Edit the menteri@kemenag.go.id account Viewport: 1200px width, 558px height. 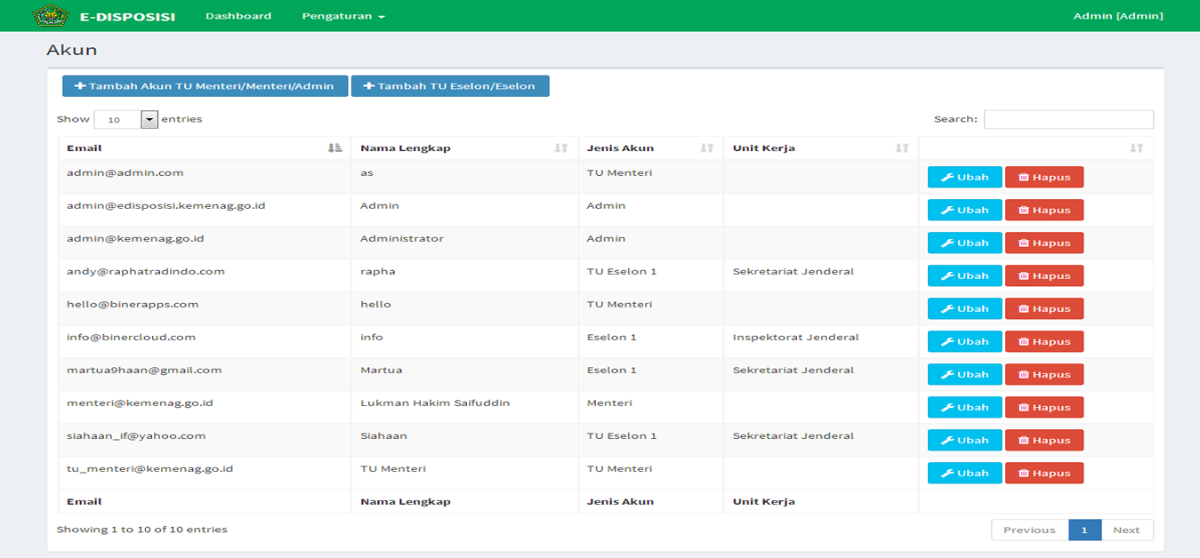[964, 407]
